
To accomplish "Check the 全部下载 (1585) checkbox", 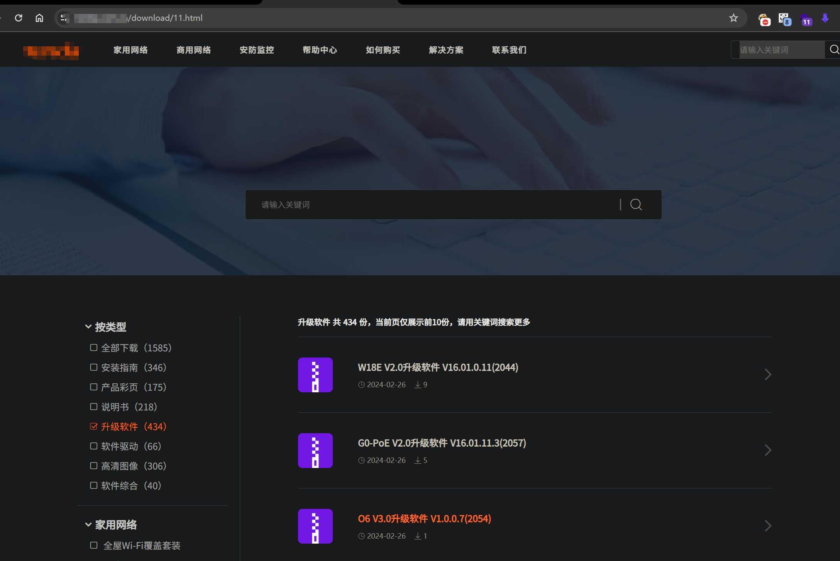I will coord(93,347).
